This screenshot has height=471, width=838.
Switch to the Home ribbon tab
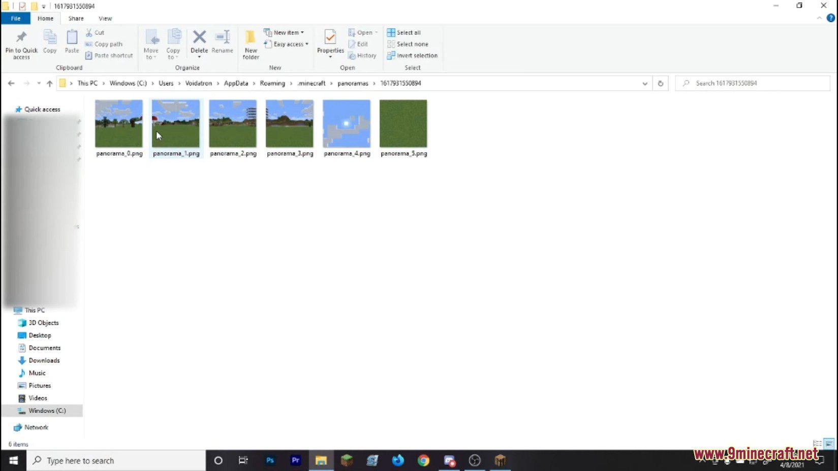coord(45,18)
